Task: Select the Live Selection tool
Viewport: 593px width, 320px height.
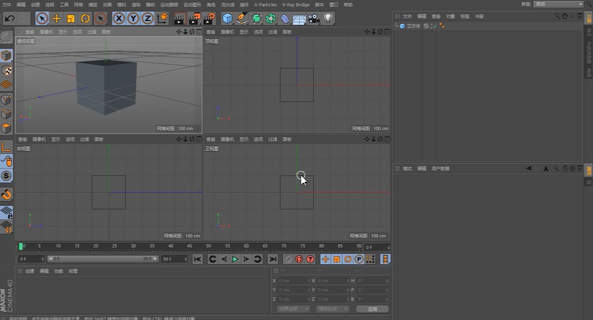Action: [42, 18]
